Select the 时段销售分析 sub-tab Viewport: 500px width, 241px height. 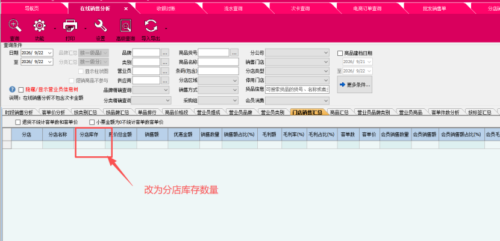point(19,112)
